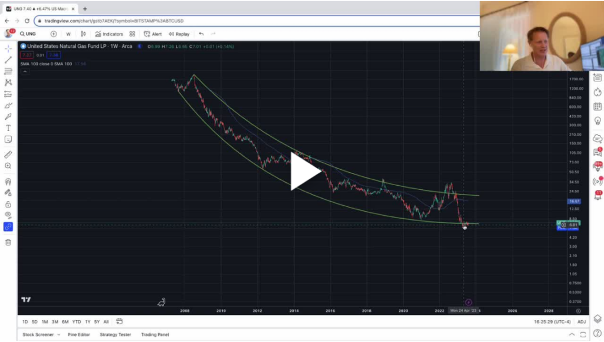Open the Stock Screener dropdown
Screen dimensions: 604x342
coord(41,335)
